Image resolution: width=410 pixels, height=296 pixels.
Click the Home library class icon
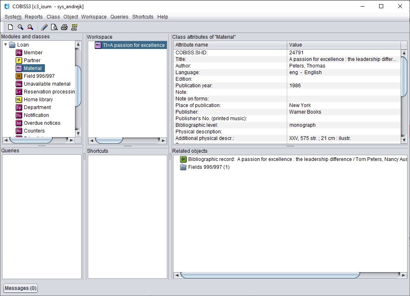pos(19,100)
